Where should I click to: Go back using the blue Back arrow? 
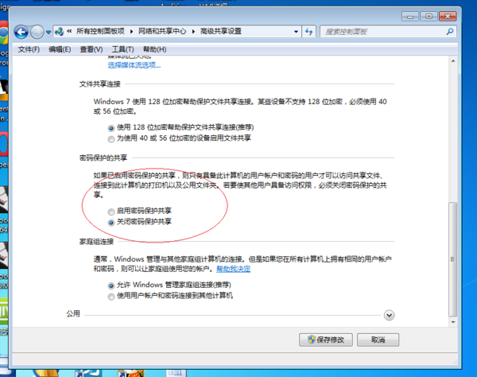[x=21, y=32]
